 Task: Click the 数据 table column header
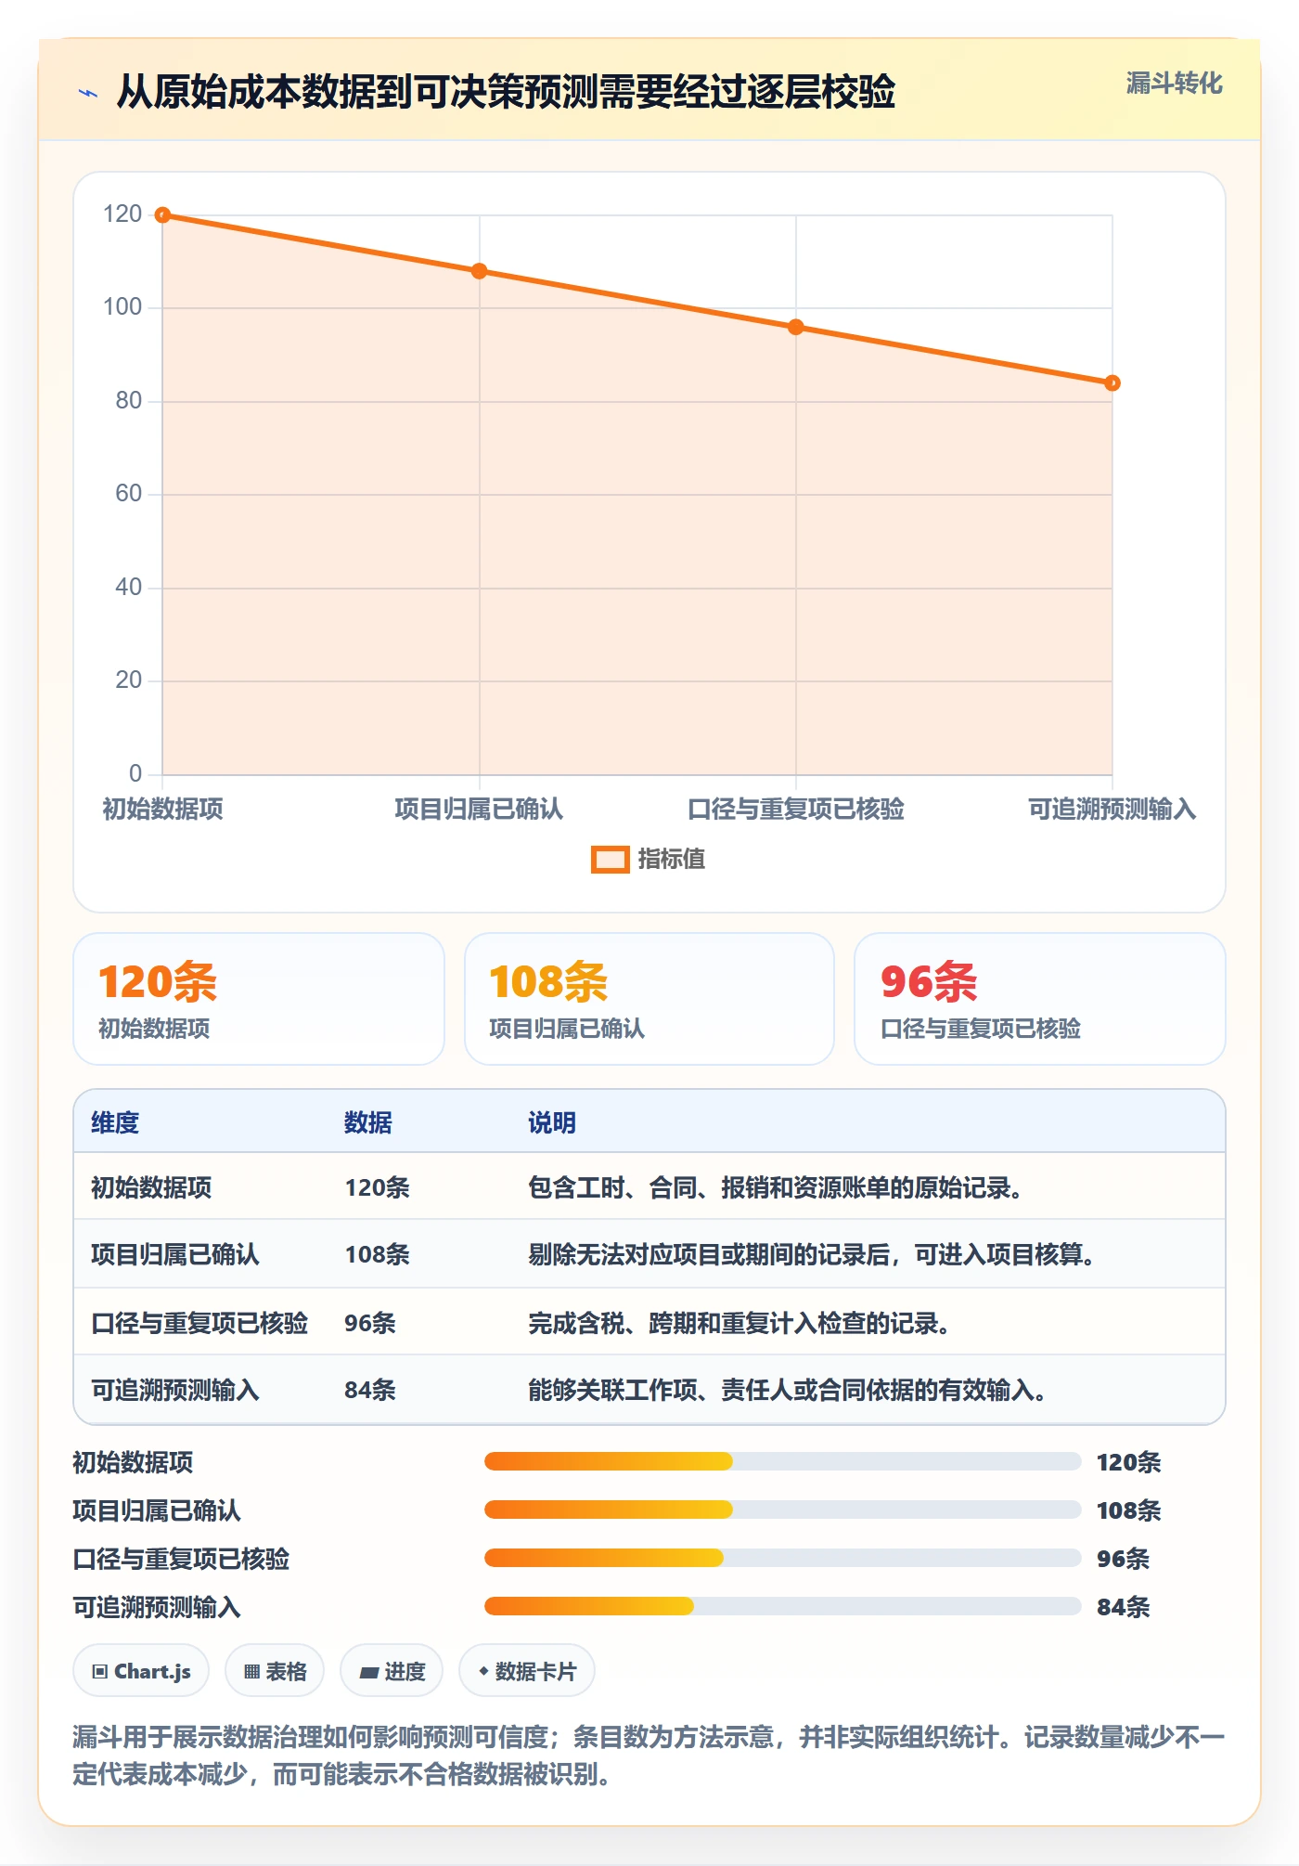click(368, 1122)
